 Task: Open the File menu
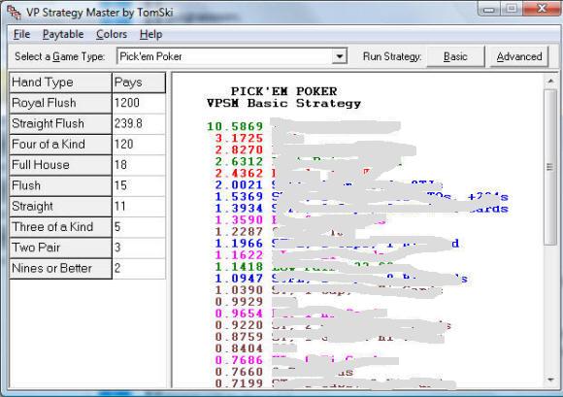[x=21, y=34]
